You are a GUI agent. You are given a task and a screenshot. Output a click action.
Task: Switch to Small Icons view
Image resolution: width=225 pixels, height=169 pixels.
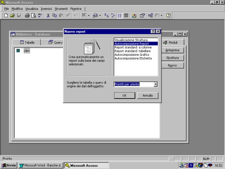113,15
